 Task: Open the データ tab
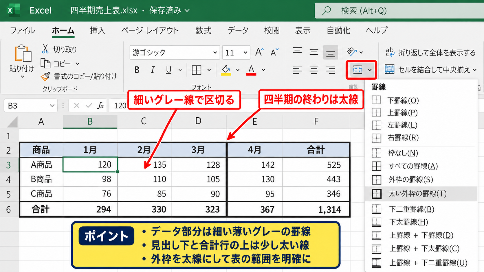tap(238, 30)
